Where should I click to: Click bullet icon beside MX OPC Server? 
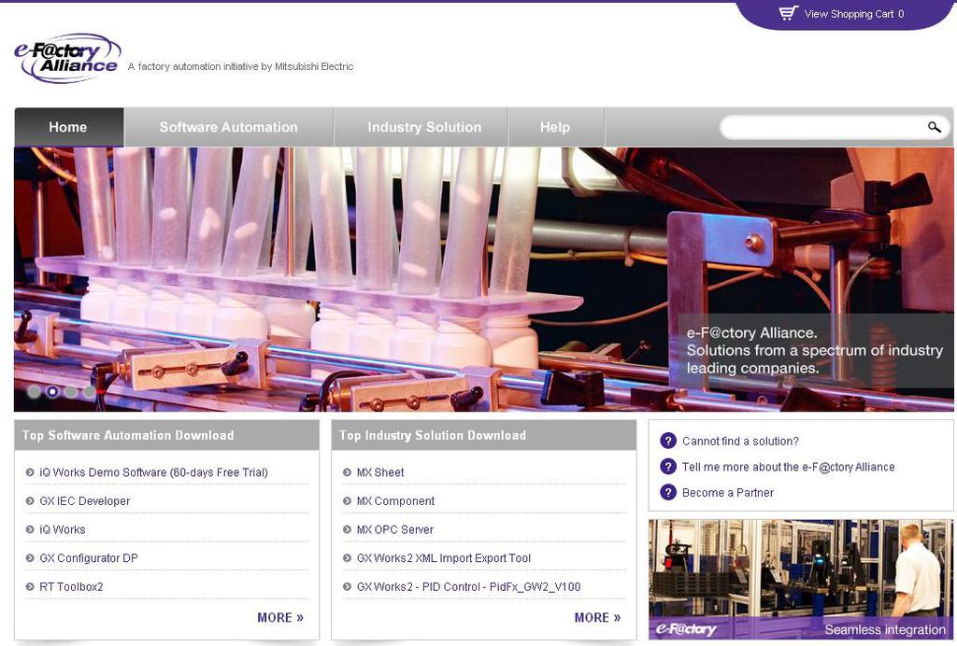[348, 529]
